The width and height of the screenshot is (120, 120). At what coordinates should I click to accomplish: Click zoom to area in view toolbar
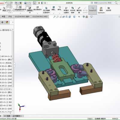(x=57, y=17)
